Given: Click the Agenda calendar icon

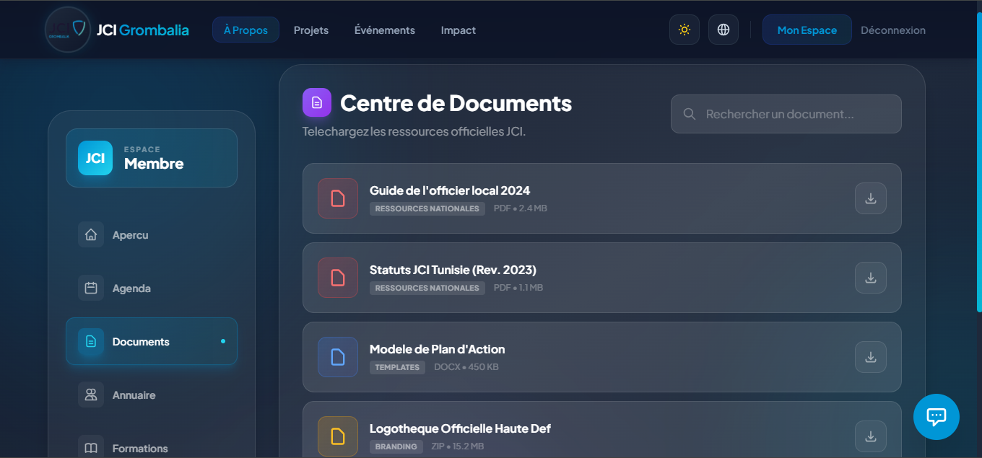Looking at the screenshot, I should [x=91, y=289].
